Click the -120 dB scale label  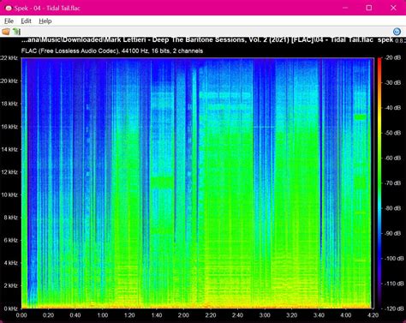tap(393, 308)
